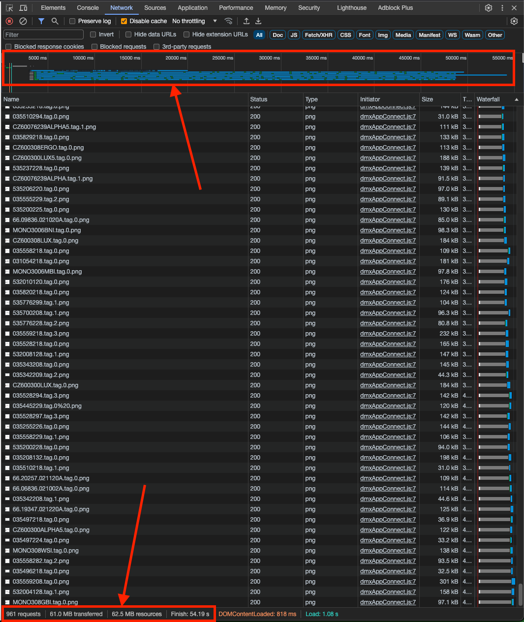Sort requests by Size column header
524x622 pixels.
pos(440,99)
